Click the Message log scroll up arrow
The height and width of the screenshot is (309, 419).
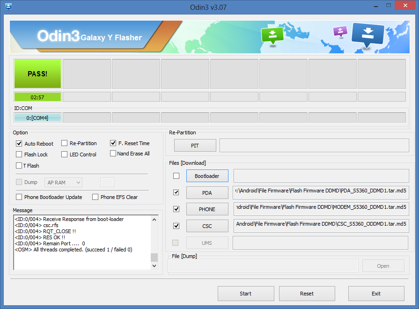click(x=154, y=220)
